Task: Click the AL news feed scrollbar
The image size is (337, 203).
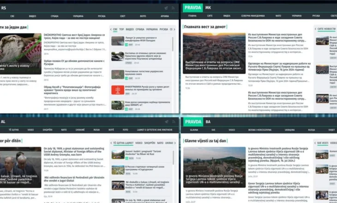Action: 173,157
